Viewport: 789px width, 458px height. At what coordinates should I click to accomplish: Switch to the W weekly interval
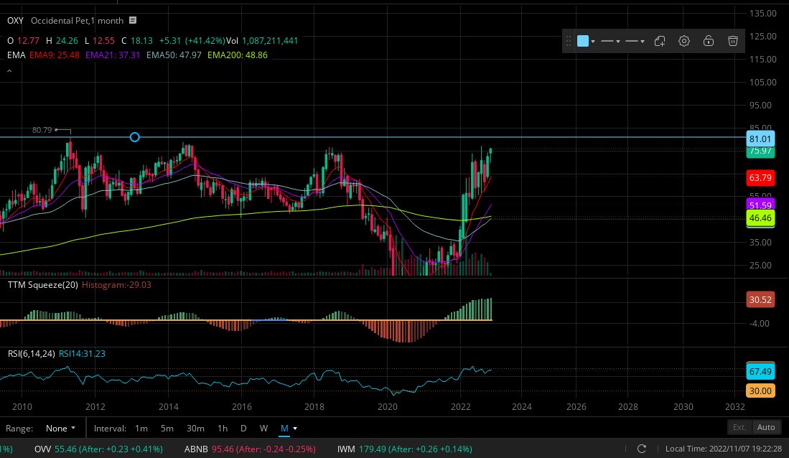[x=263, y=429]
